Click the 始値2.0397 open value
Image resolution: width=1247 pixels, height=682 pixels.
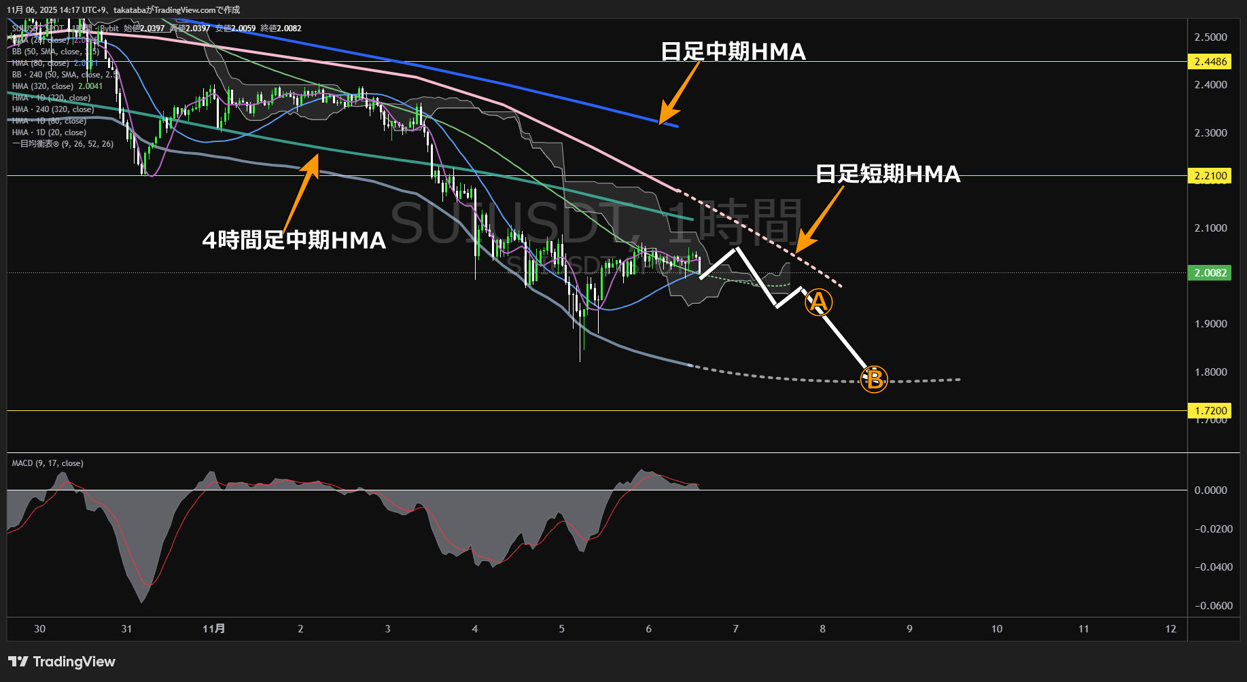[144, 29]
